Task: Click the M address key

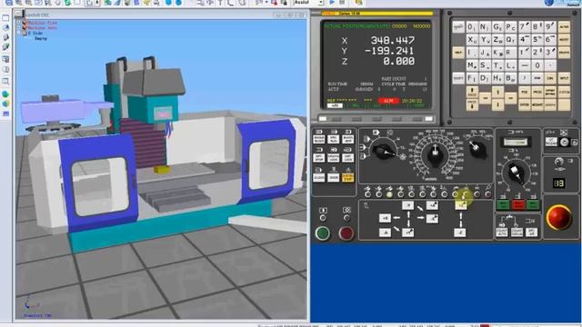Action: (472, 65)
